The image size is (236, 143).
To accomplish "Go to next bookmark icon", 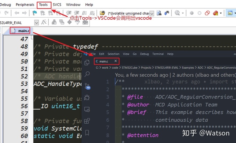I will (x=50, y=13).
